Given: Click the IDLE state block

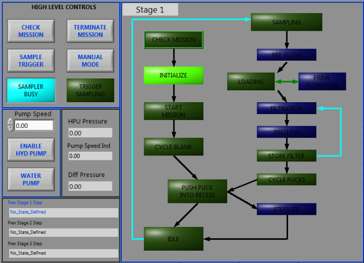Looking at the screenshot, I should pos(173,239).
